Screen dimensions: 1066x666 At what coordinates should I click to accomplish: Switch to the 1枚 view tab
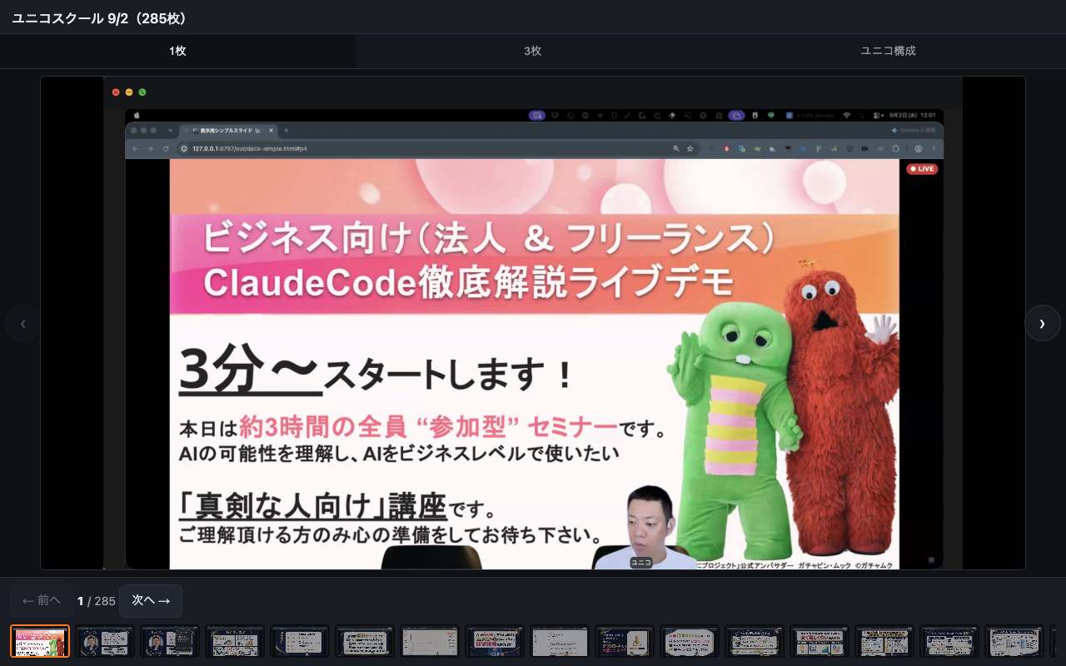tap(177, 51)
